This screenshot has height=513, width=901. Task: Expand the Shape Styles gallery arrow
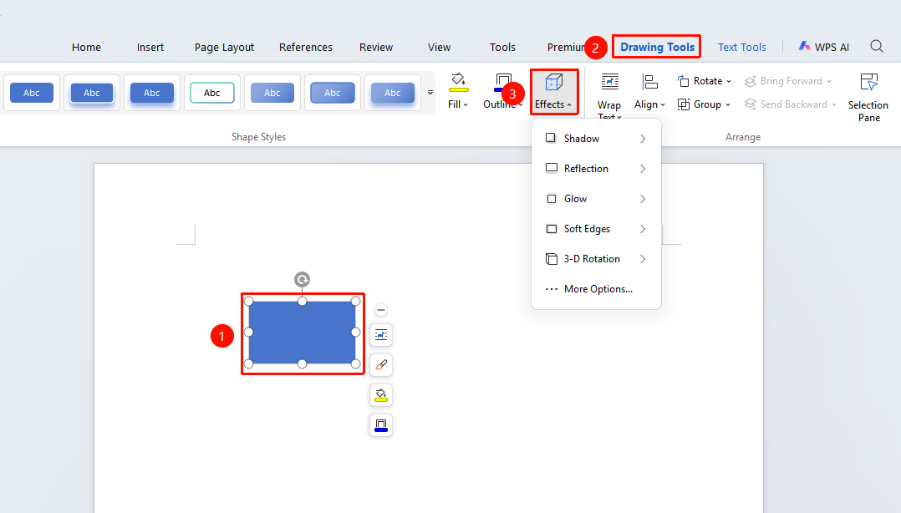430,93
